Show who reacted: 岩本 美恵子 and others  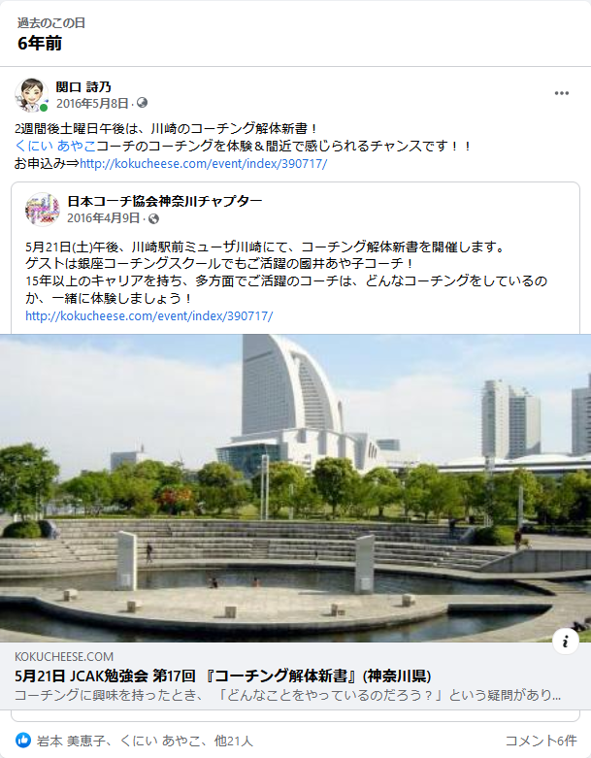pyautogui.click(x=145, y=741)
